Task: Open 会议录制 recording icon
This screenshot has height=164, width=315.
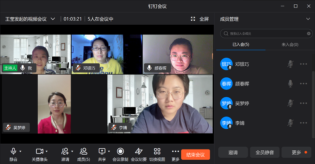Action: point(120,151)
